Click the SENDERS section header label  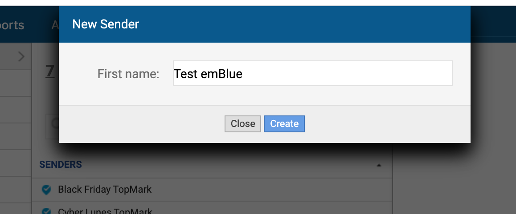click(x=61, y=165)
